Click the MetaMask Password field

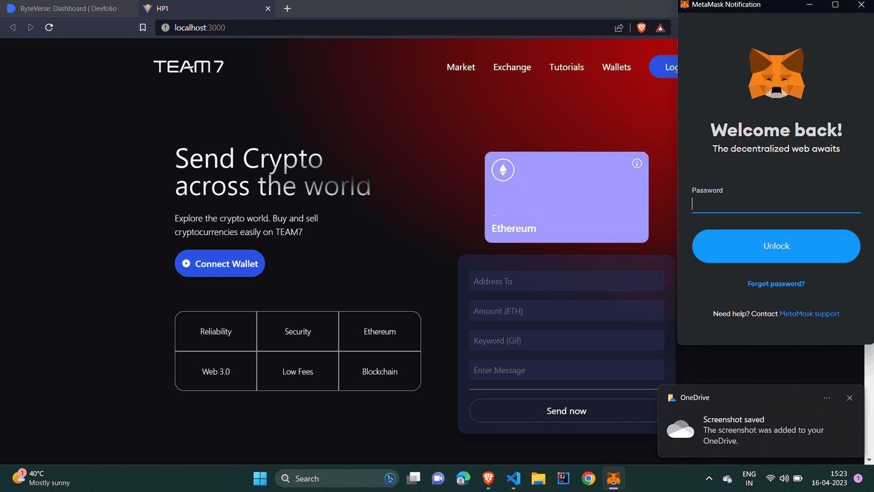coord(776,205)
